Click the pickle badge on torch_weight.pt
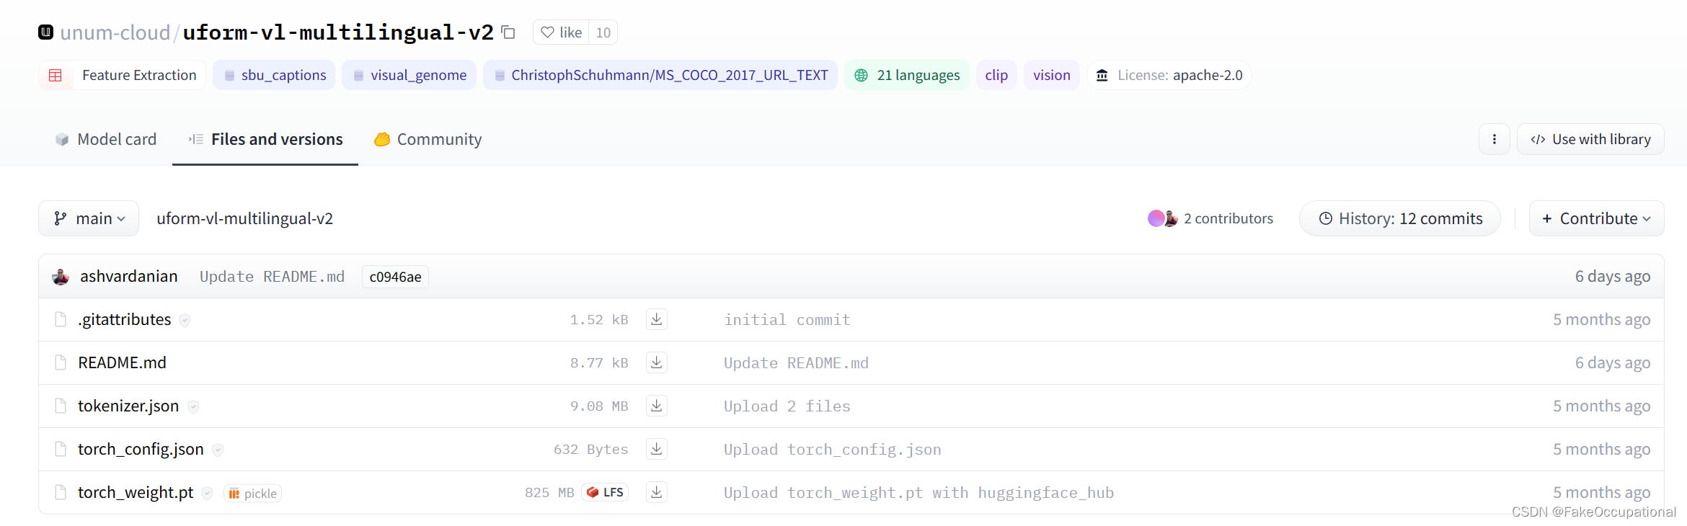The width and height of the screenshot is (1687, 526). (x=252, y=493)
